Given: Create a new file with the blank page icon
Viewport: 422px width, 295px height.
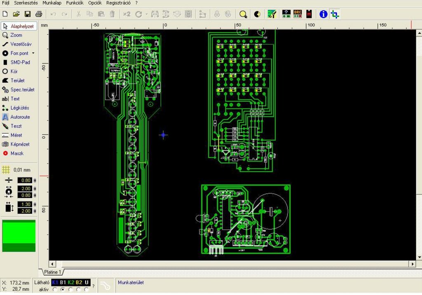Looking at the screenshot, I should point(5,14).
